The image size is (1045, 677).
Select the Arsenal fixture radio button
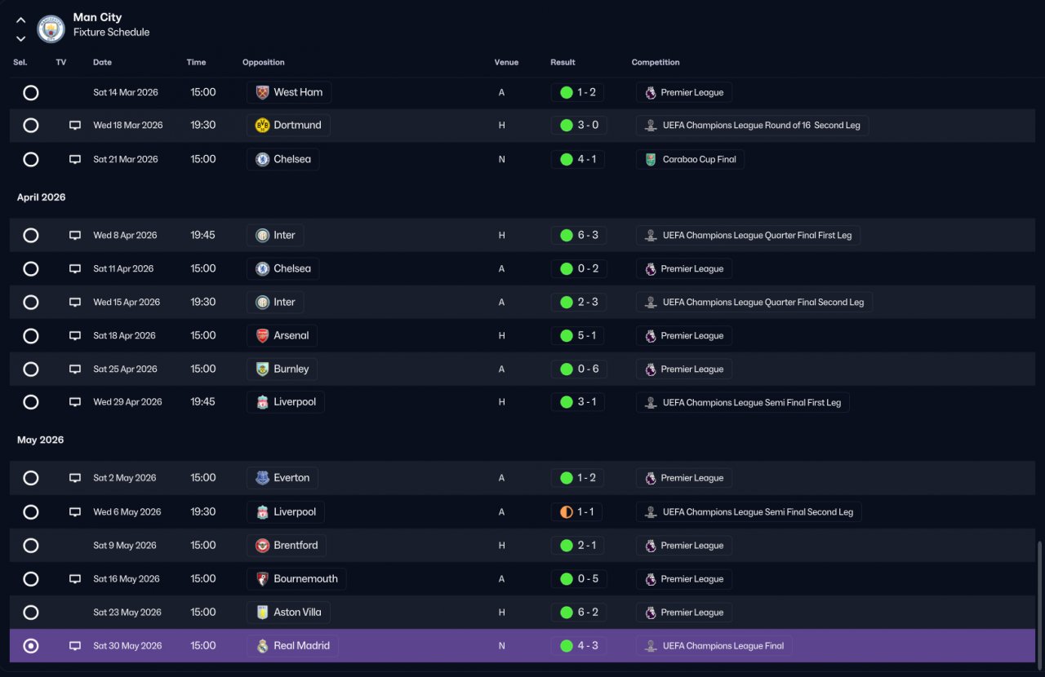31,336
